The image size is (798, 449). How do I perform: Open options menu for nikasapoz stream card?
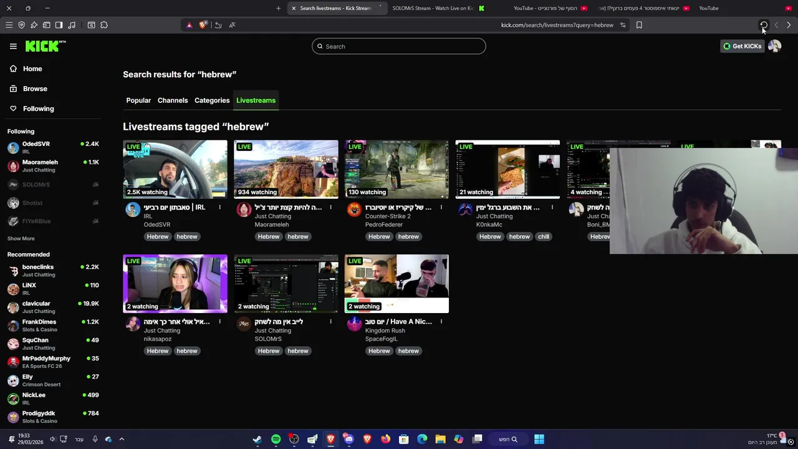(x=219, y=322)
